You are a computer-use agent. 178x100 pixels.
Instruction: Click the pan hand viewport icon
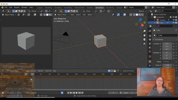[x=144, y=35]
